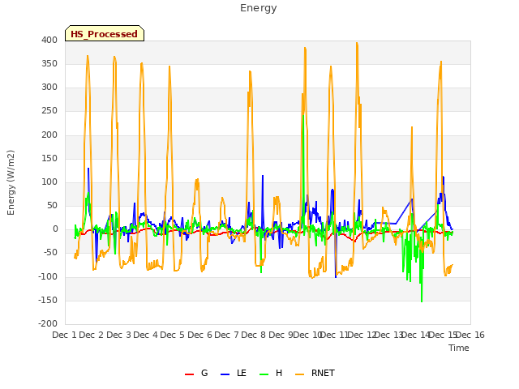Toggle the RNET series legend entry

point(315,373)
